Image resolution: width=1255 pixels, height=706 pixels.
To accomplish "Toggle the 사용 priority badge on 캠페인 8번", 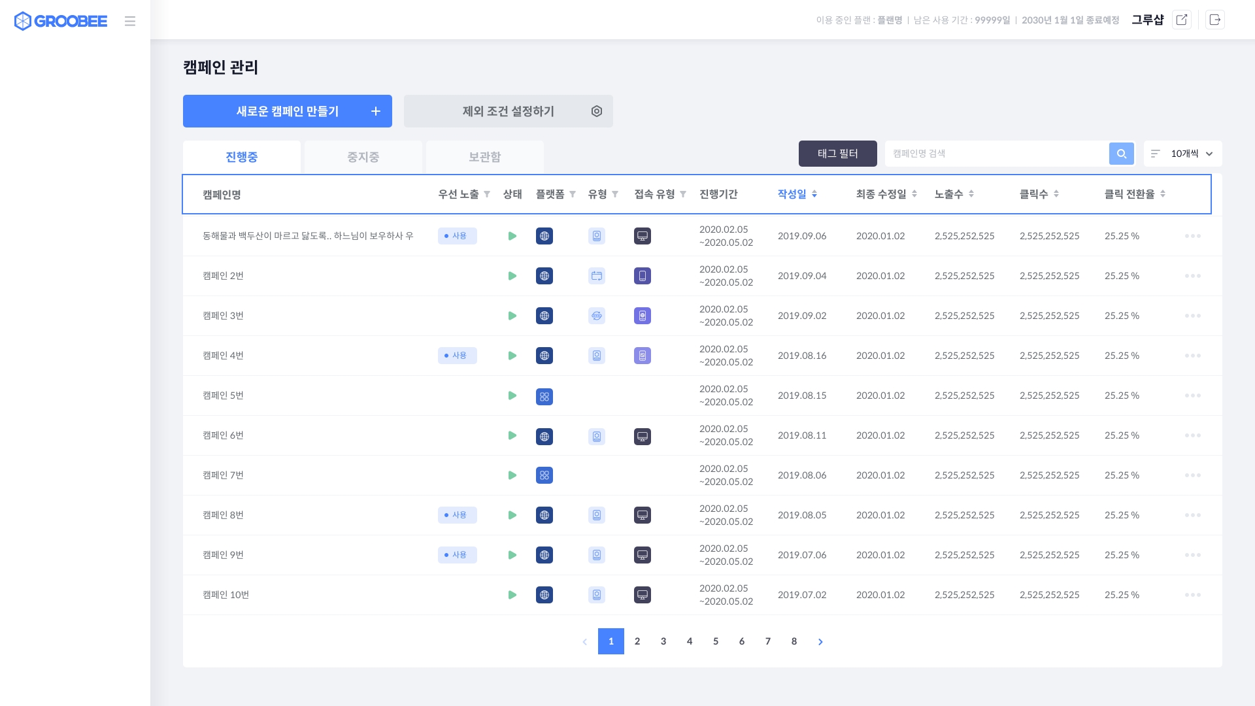I will (x=457, y=515).
